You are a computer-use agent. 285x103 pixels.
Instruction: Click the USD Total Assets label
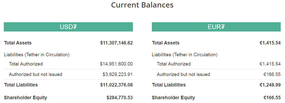pyautogui.click(x=18, y=43)
